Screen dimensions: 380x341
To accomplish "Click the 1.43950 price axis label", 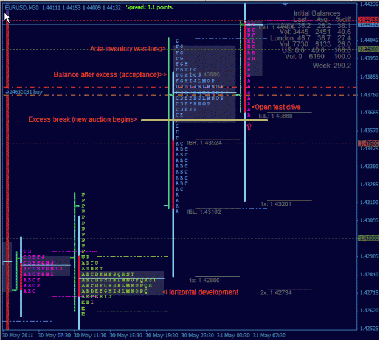I will pos(369,58).
